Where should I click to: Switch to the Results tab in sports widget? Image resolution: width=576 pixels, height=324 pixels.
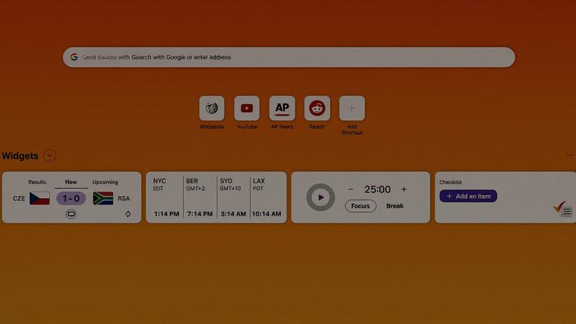tap(37, 182)
